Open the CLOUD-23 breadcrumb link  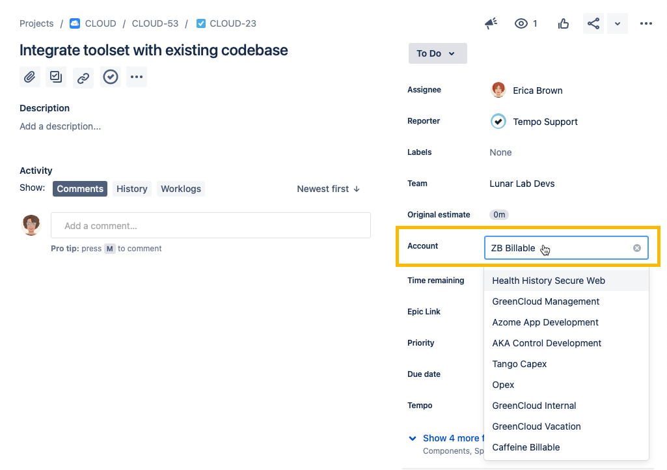[233, 23]
